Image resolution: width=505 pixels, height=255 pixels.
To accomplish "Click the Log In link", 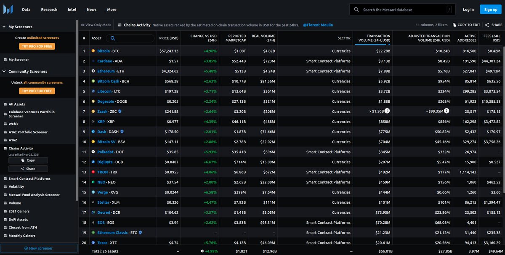I will coord(468,9).
